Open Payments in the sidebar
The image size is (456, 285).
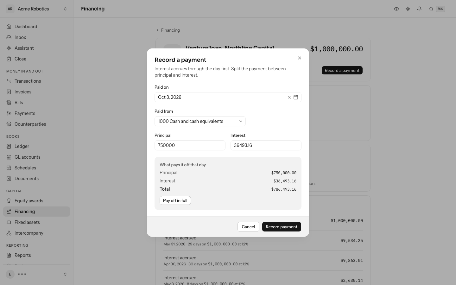[37, 113]
